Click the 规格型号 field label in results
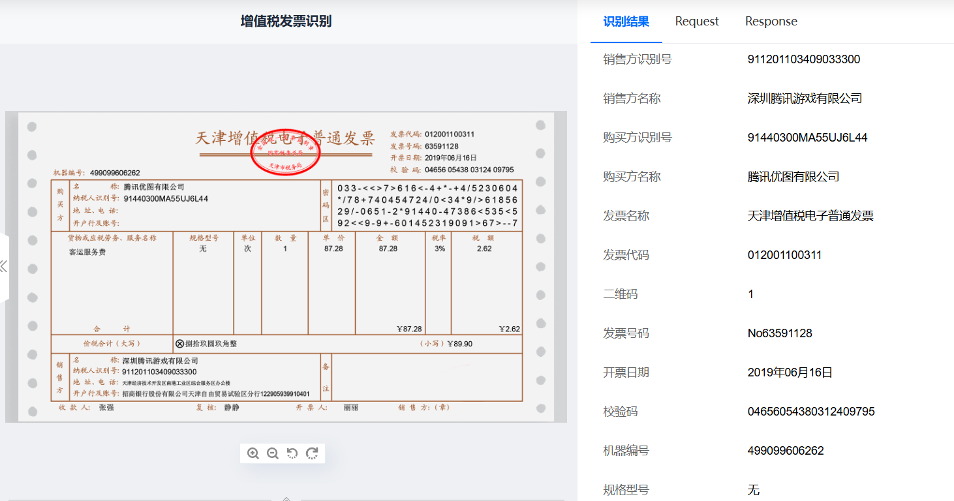Viewport: 954px width, 501px height. pyautogui.click(x=626, y=490)
